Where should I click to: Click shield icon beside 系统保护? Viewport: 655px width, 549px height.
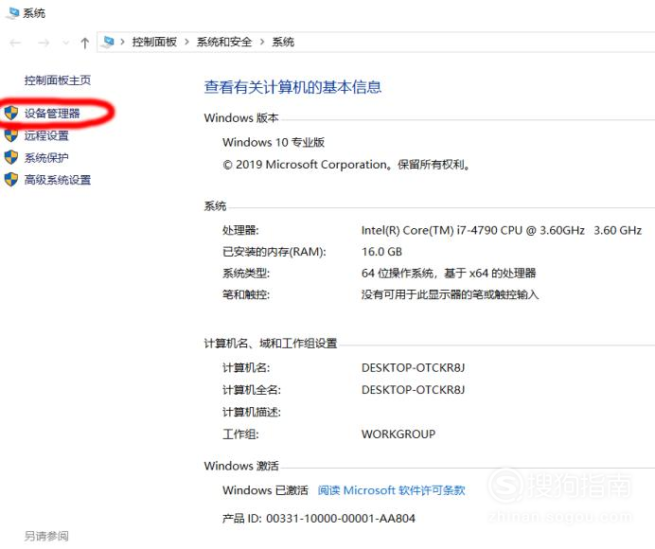click(11, 157)
